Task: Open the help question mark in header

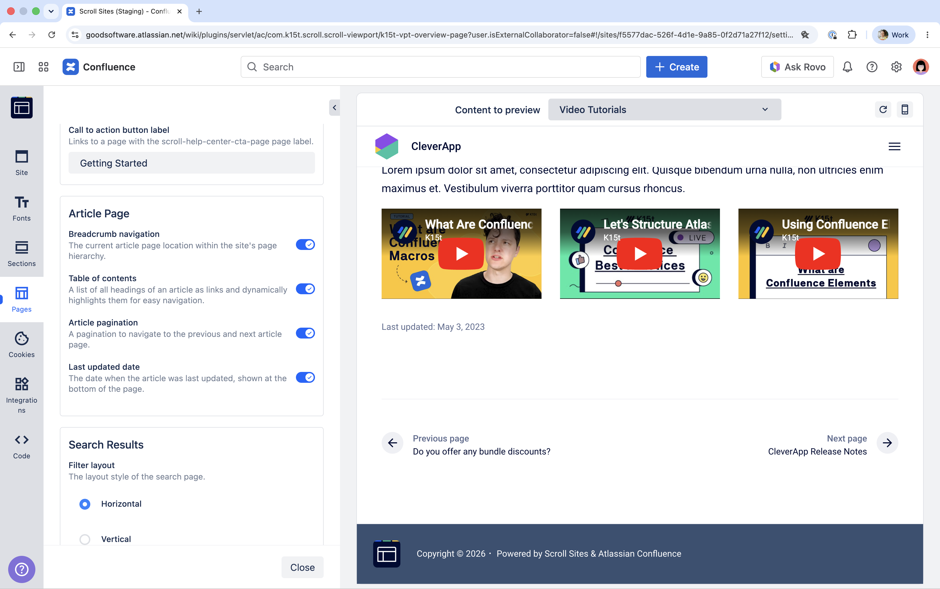Action: [872, 67]
